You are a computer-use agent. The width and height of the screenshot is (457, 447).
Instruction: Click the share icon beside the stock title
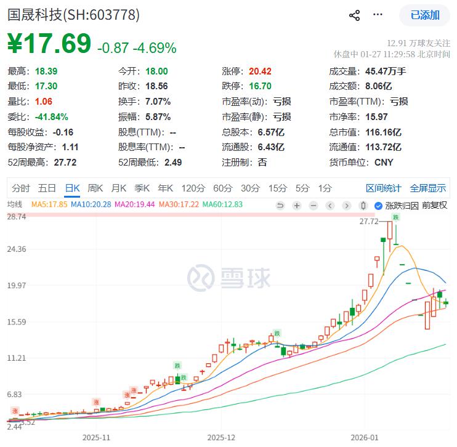(354, 15)
